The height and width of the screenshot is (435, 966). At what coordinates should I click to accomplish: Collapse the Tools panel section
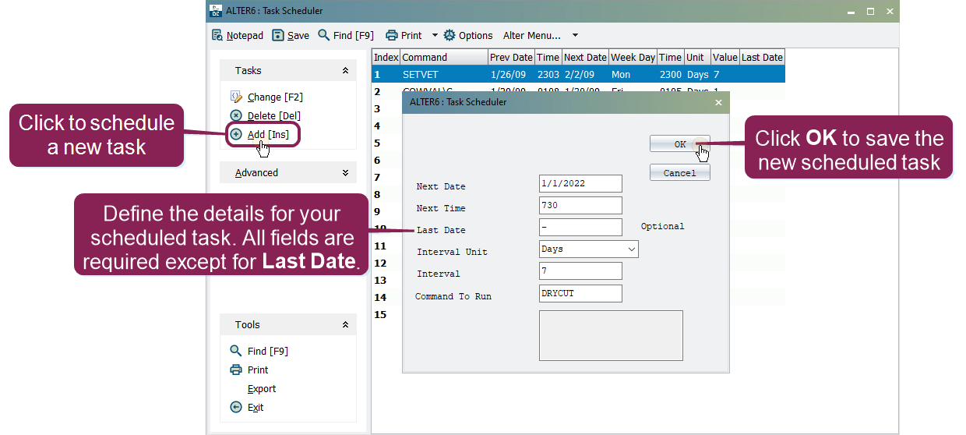pyautogui.click(x=345, y=325)
